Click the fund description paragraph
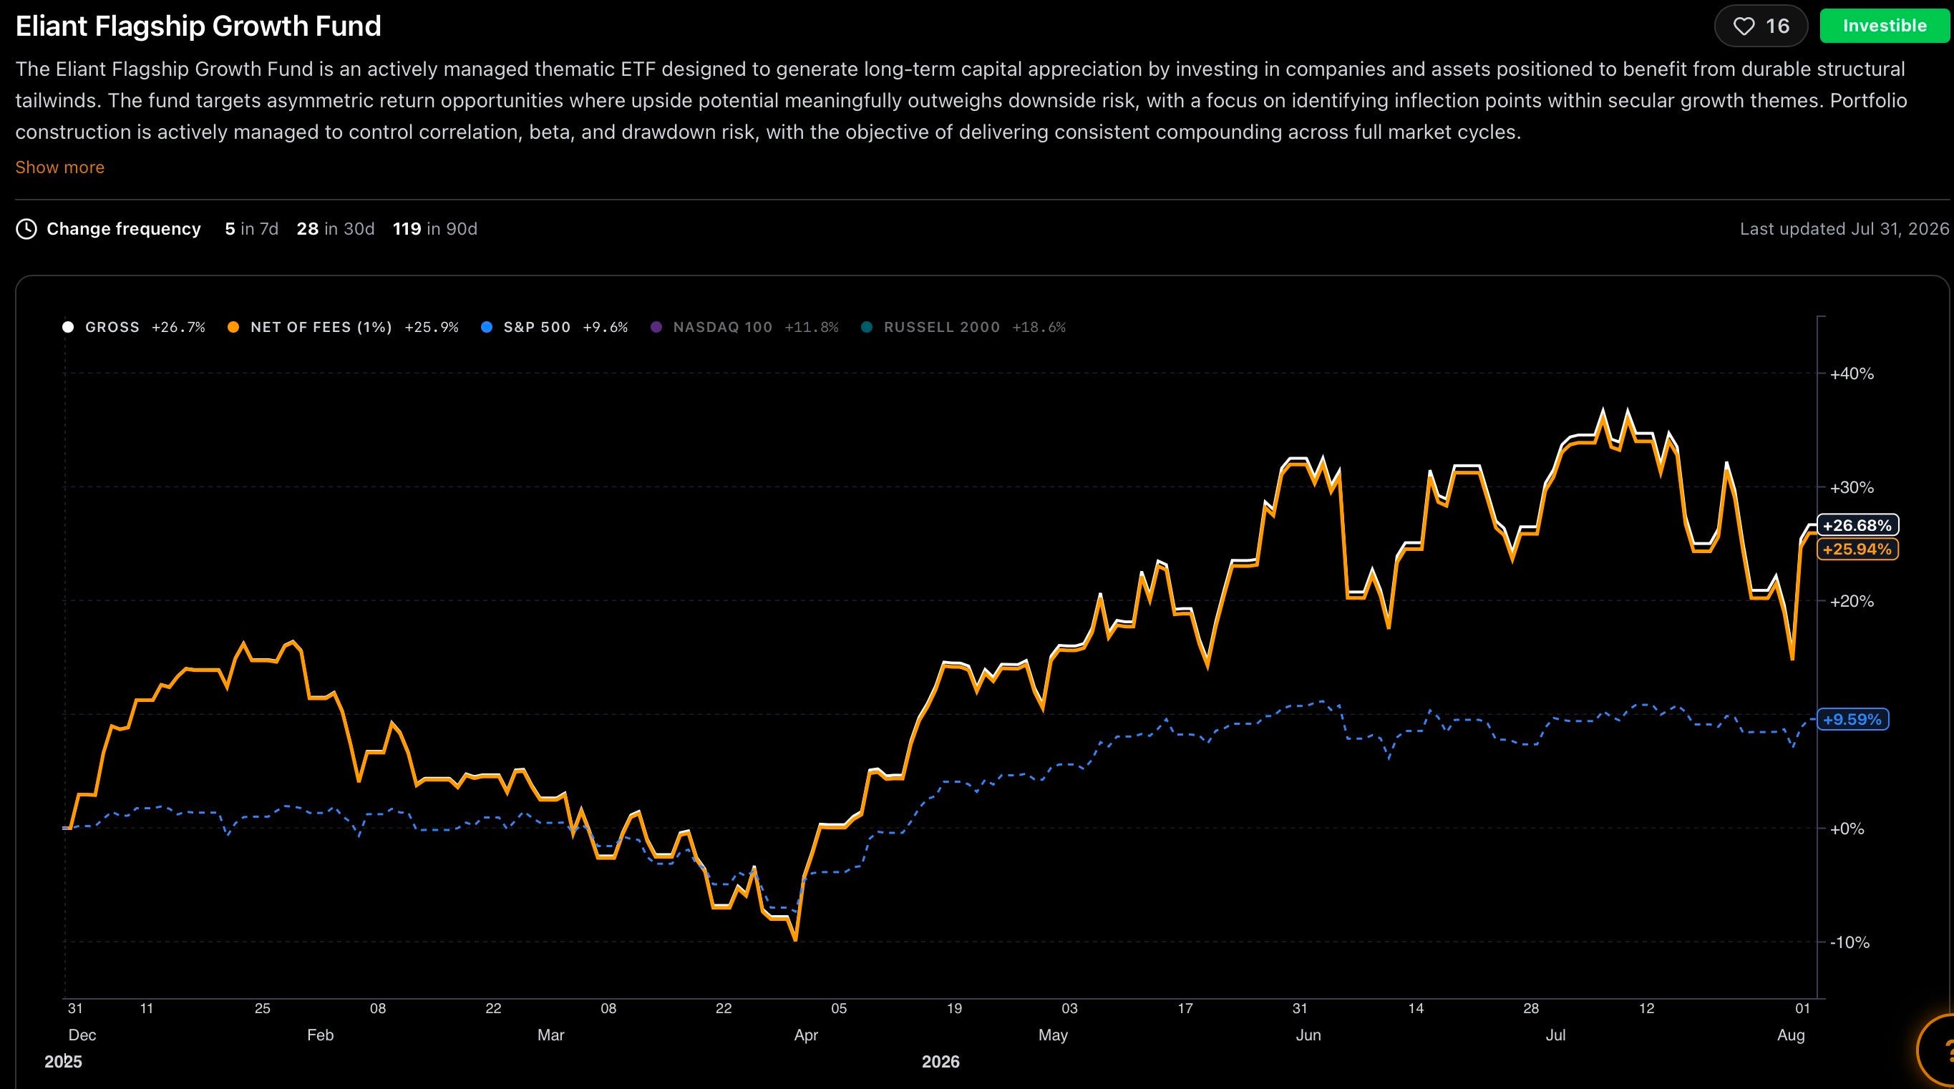This screenshot has height=1089, width=1954. [x=961, y=101]
